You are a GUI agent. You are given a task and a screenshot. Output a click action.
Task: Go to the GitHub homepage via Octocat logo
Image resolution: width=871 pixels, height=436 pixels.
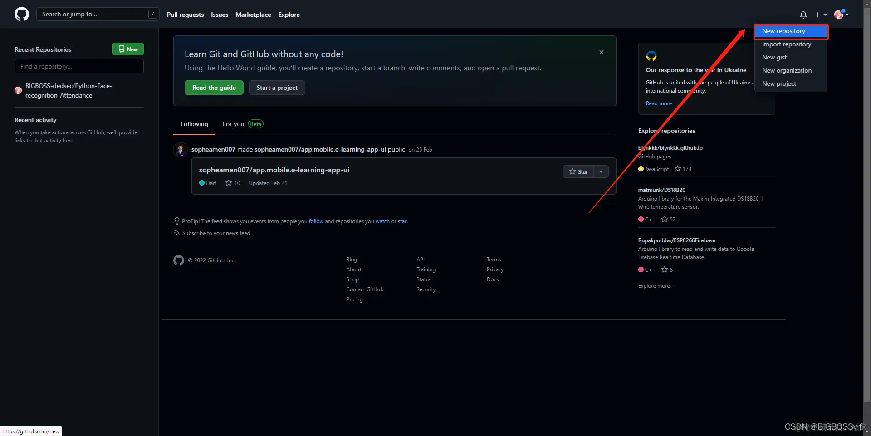coord(22,14)
